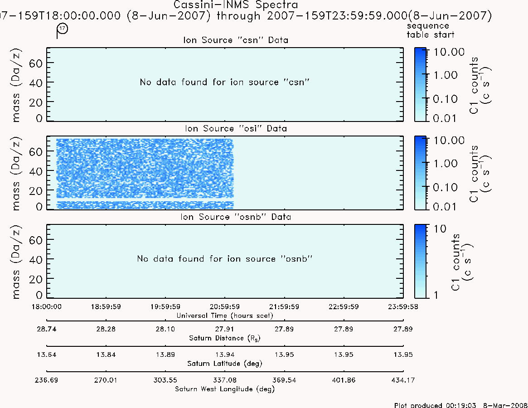Click 'Saturn Distance (Rs)' axis label
This screenshot has height=408, width=528.
(225, 338)
